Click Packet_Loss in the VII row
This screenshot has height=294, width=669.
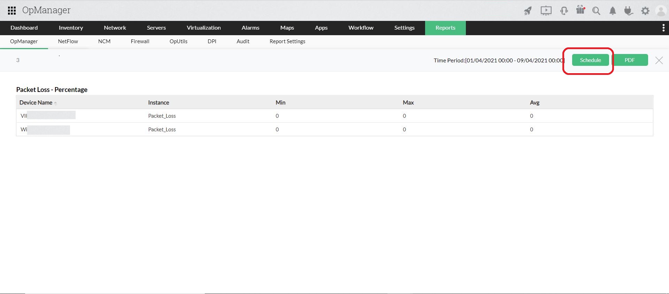point(162,116)
